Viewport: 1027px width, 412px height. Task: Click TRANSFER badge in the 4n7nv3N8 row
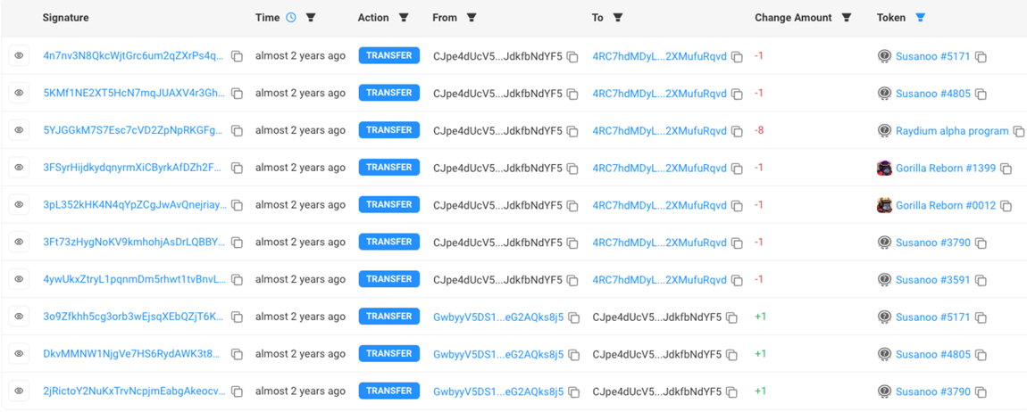[389, 56]
